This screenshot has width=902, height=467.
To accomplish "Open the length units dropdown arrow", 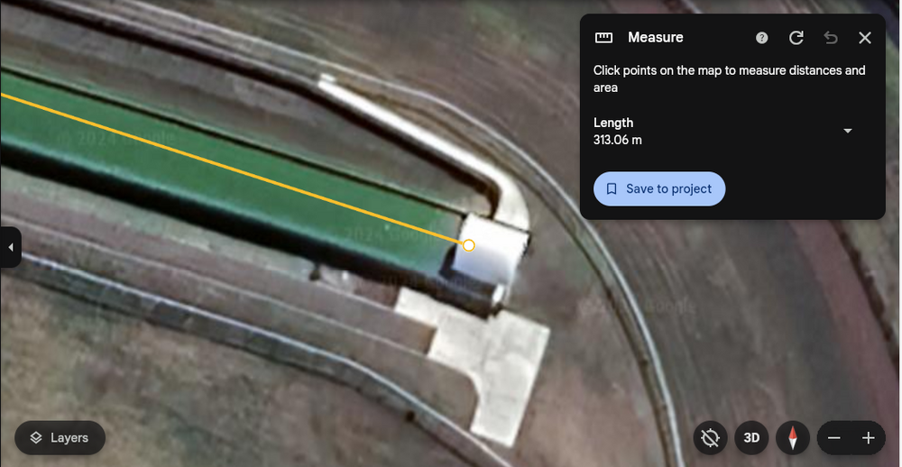I will point(847,131).
